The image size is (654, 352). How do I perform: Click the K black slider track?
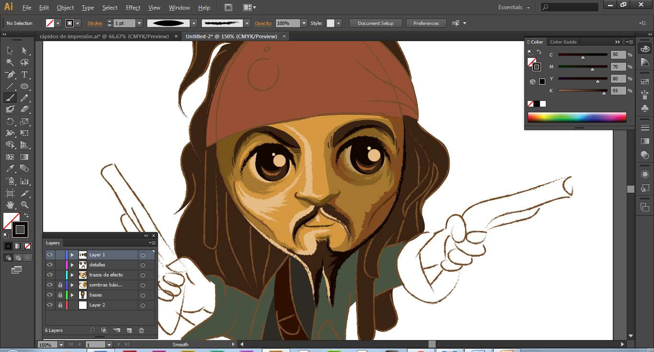pos(583,91)
